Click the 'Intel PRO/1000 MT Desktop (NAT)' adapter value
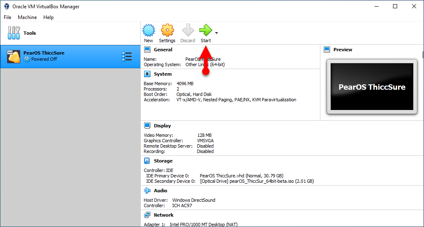The image size is (424, 227). tap(204, 225)
